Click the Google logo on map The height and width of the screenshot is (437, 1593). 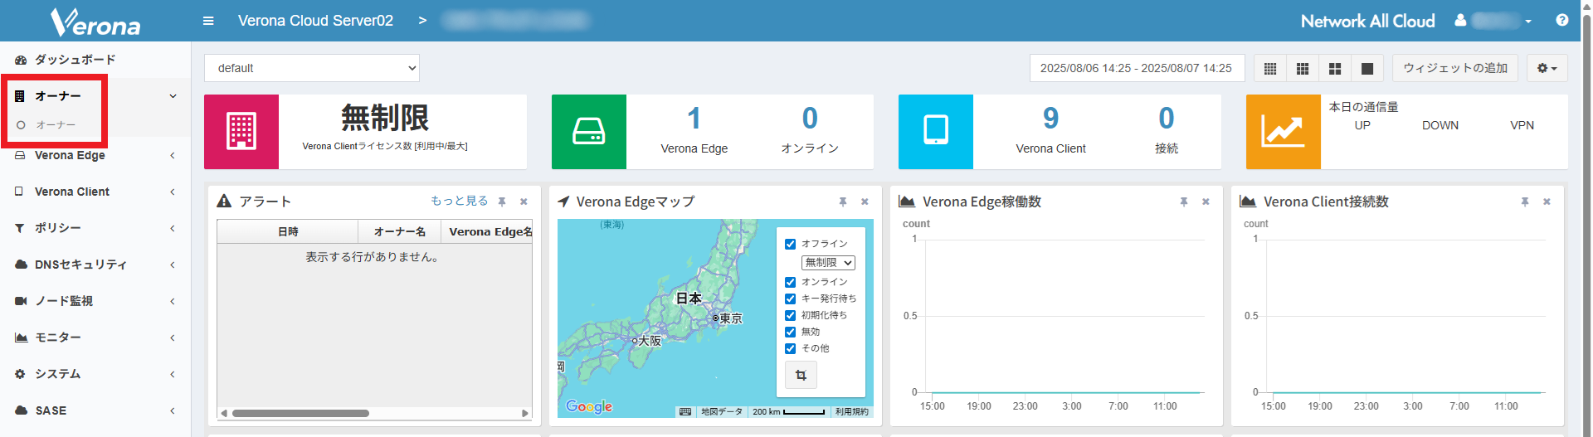coord(589,406)
